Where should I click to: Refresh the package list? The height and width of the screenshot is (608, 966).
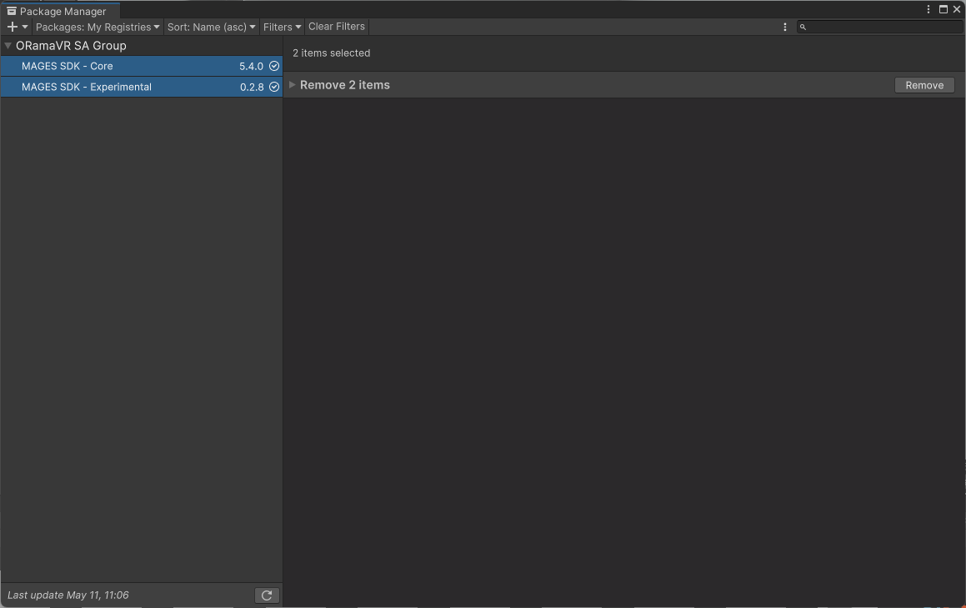tap(267, 595)
